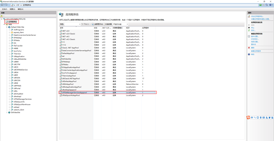This screenshot has height=141, width=274.
Task: Click the folder icon of aspnet_client
Action: coord(12,33)
